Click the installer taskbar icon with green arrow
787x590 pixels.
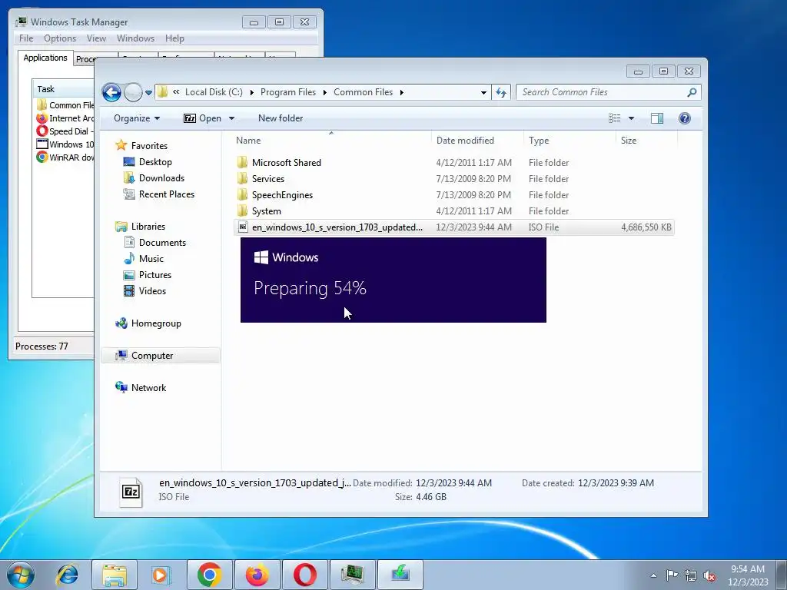click(x=400, y=575)
